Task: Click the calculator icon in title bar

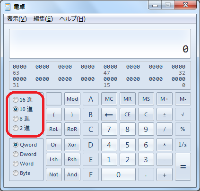Action: tap(8, 7)
